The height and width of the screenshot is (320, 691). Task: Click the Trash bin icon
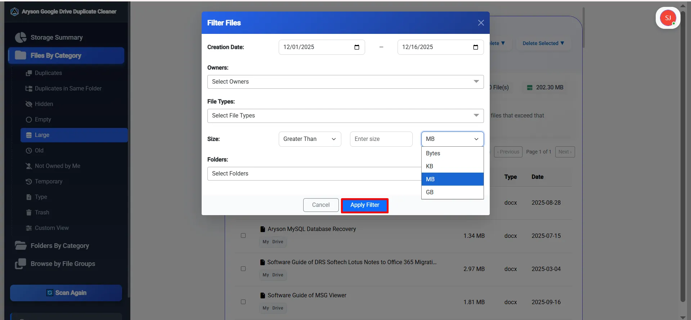pyautogui.click(x=29, y=213)
